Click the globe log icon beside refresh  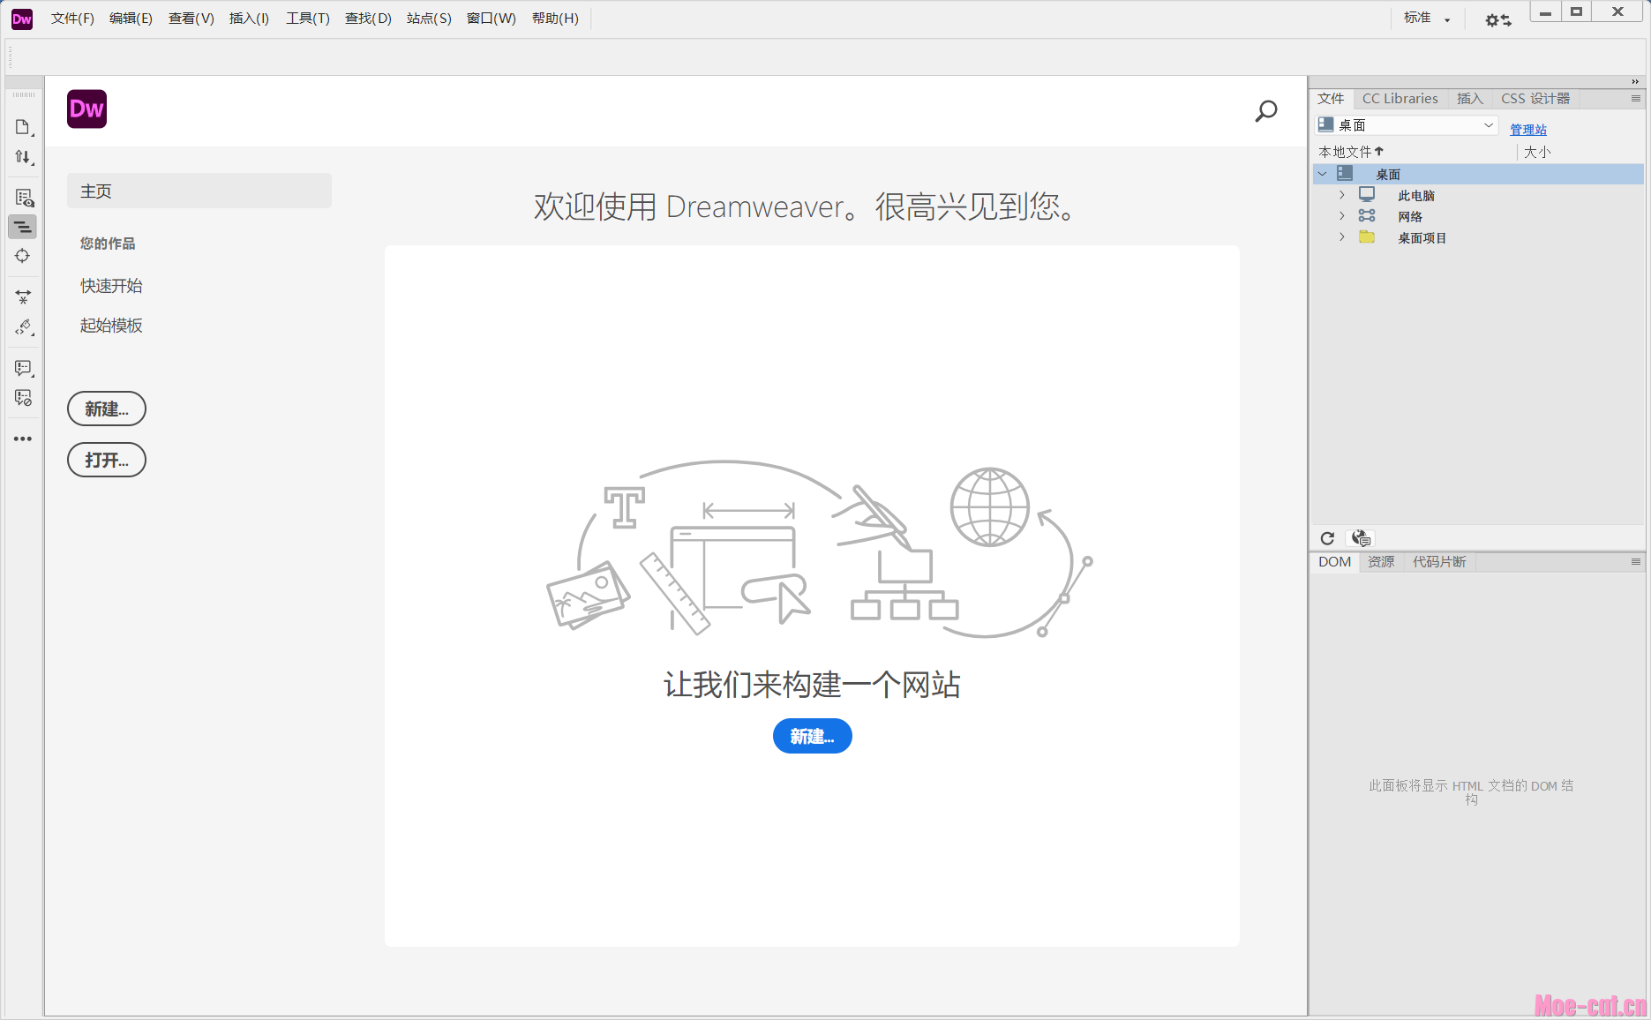(x=1361, y=538)
